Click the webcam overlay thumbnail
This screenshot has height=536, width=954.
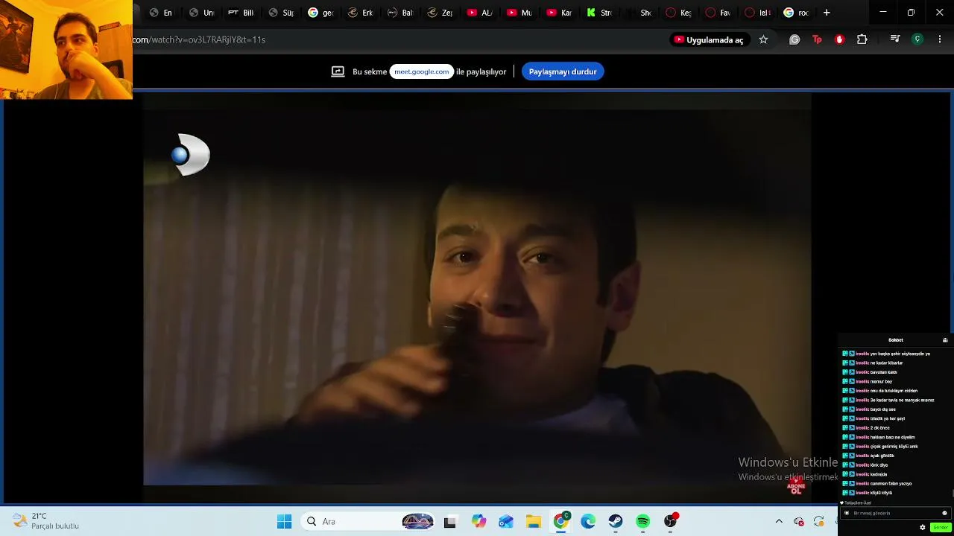pos(66,50)
